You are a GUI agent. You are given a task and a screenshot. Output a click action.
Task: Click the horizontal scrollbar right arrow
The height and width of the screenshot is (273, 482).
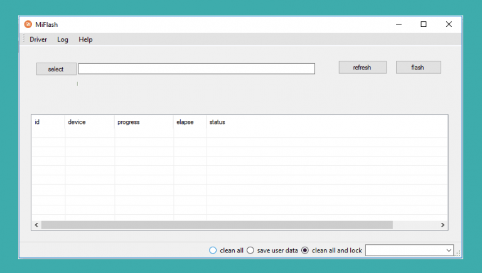tap(442, 225)
